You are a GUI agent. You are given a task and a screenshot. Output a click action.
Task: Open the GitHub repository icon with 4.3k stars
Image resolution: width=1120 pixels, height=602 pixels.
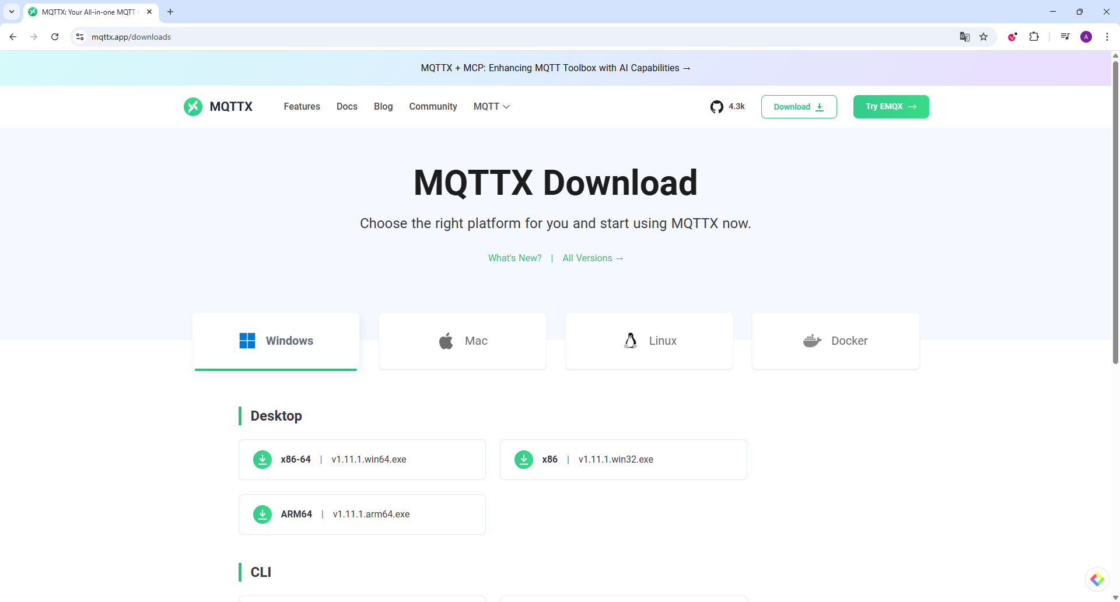click(716, 107)
